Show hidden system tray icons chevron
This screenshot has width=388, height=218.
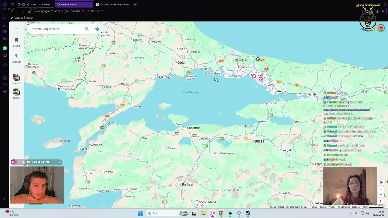point(350,213)
